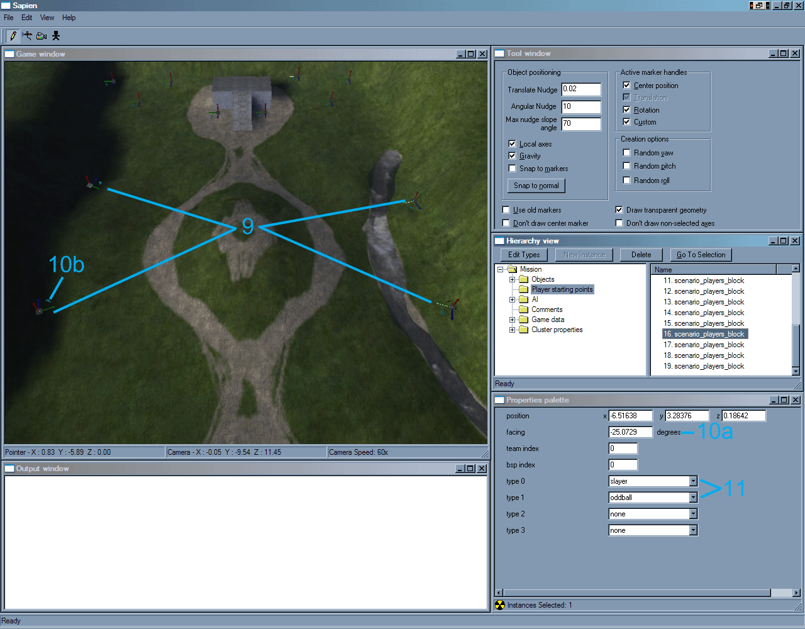This screenshot has width=805, height=629.
Task: Uncheck Center position marker handle
Action: coord(626,85)
